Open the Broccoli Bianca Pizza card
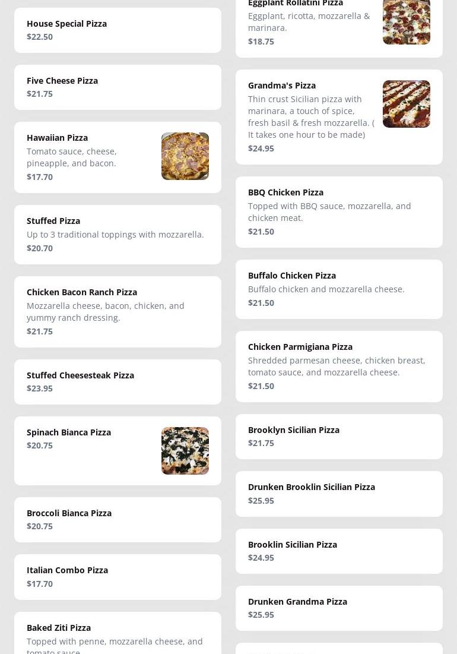 click(x=118, y=520)
